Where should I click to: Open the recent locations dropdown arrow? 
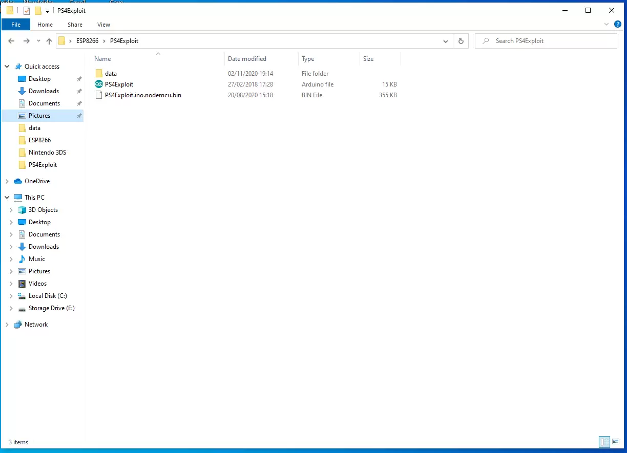pyautogui.click(x=39, y=41)
